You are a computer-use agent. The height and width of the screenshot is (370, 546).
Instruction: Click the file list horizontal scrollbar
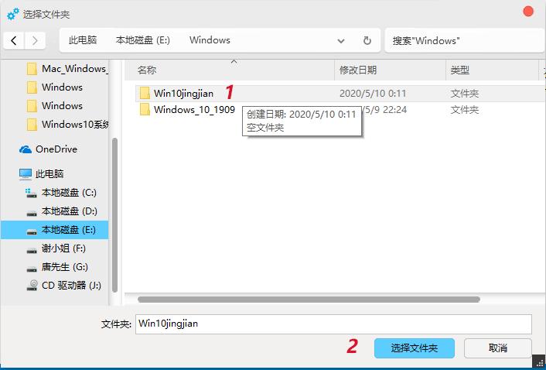coord(309,300)
